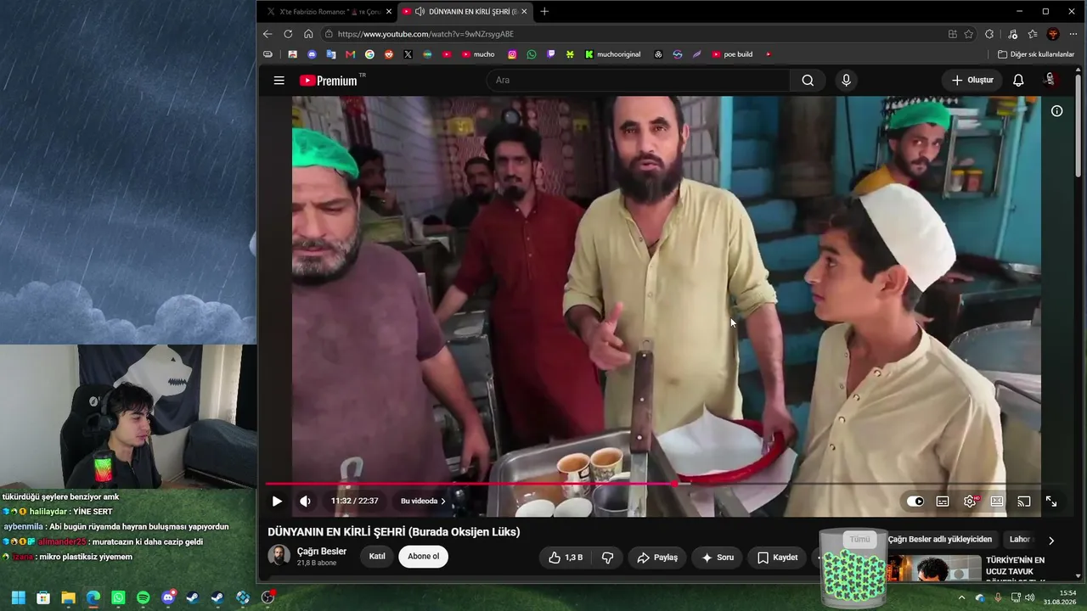Image resolution: width=1087 pixels, height=611 pixels.
Task: Show more filter chips with the arrow
Action: tap(1051, 541)
